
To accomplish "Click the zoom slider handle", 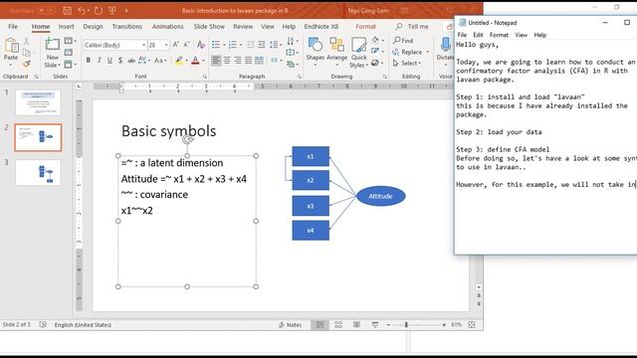I will [406, 325].
